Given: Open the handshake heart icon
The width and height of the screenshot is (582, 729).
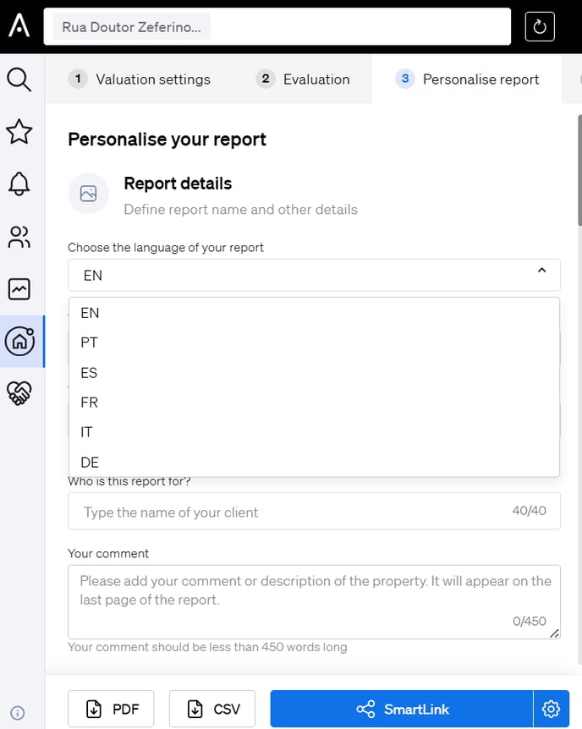Looking at the screenshot, I should [19, 392].
